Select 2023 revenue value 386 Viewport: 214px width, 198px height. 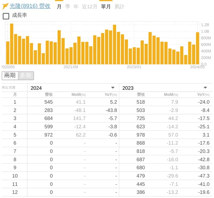point(141,192)
